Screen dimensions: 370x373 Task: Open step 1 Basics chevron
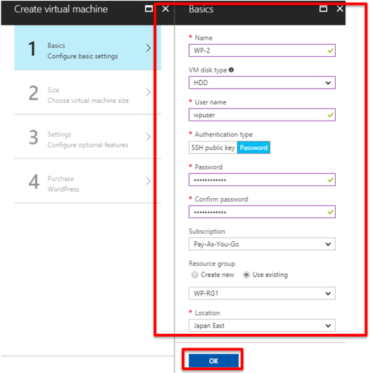pos(149,48)
